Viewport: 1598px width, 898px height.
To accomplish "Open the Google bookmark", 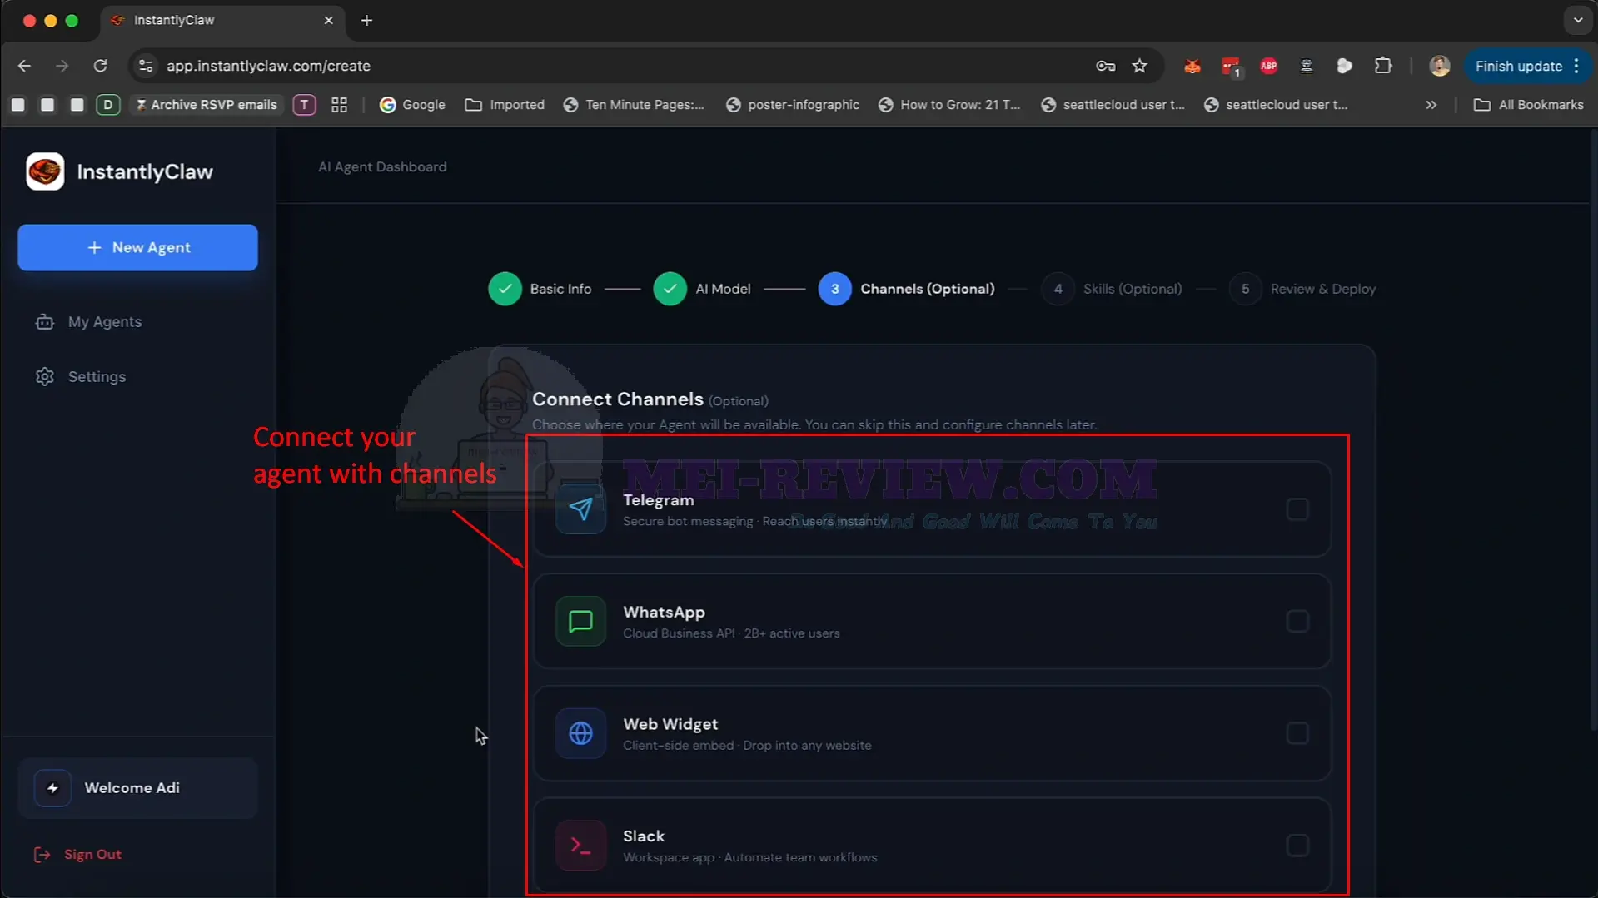I will (412, 105).
